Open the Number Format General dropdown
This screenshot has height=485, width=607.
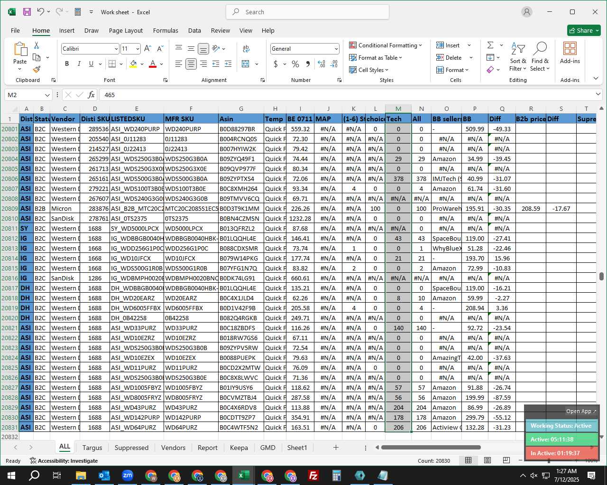pos(336,49)
